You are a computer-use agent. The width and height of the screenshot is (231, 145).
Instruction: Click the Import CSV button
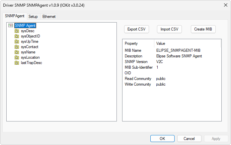[x=169, y=29]
